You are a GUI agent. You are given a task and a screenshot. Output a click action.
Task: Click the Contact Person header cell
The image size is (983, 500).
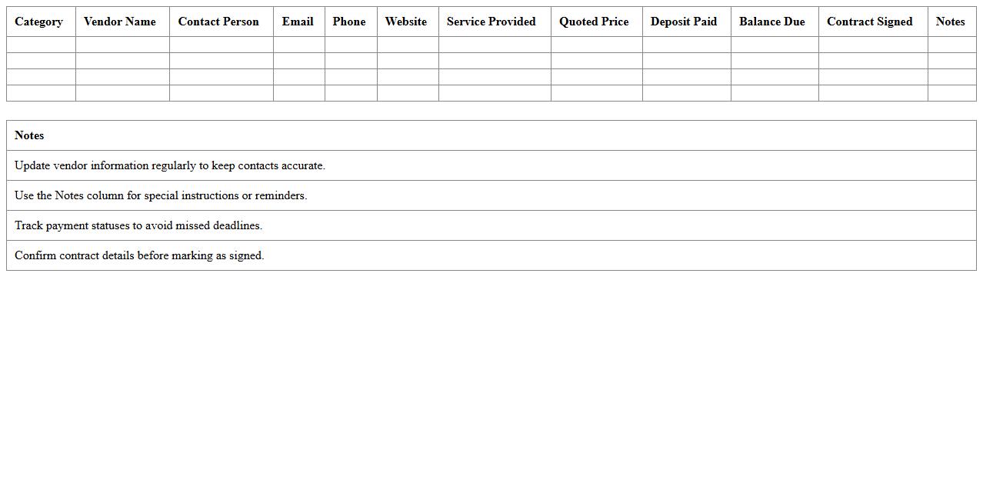pos(218,22)
